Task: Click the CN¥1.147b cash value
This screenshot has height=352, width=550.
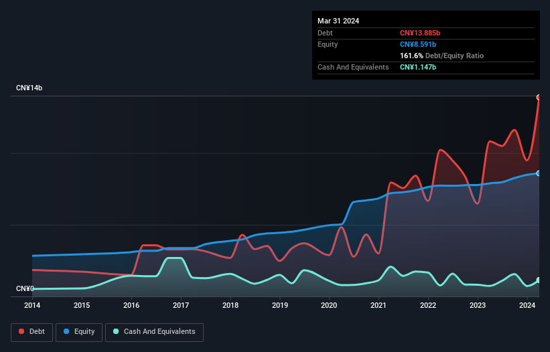Action: click(418, 67)
